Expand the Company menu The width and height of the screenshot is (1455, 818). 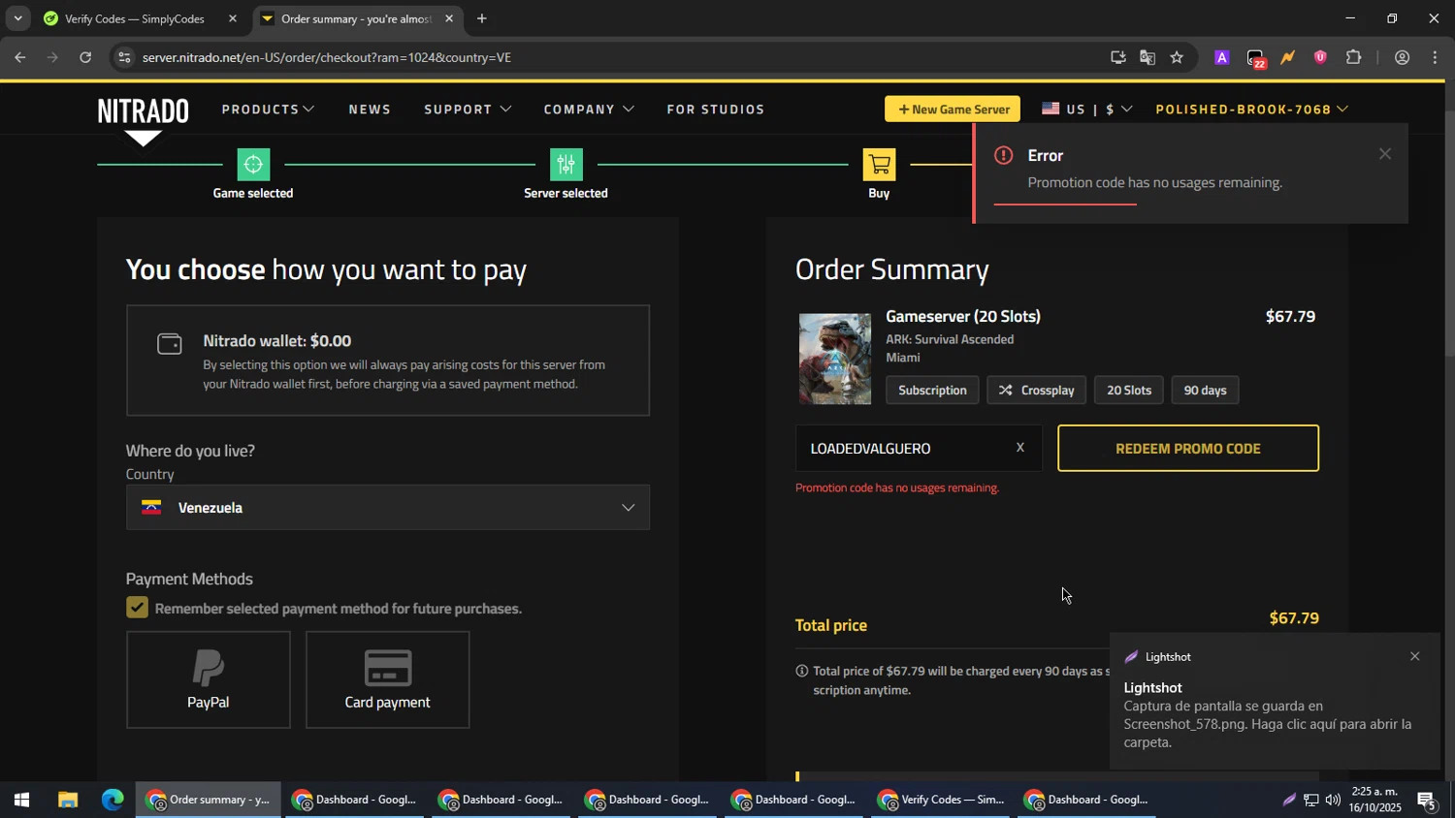[589, 110]
